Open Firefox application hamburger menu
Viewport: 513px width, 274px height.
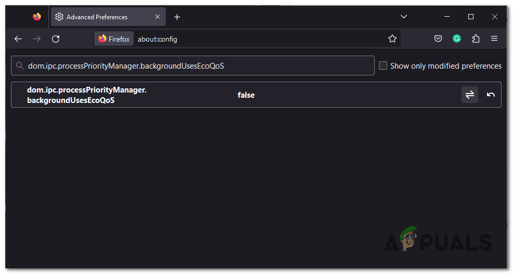[494, 39]
